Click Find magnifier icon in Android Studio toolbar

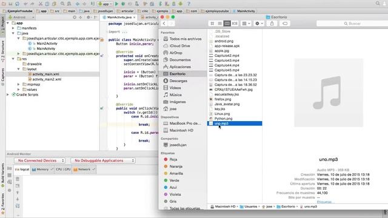[x=62, y=4]
